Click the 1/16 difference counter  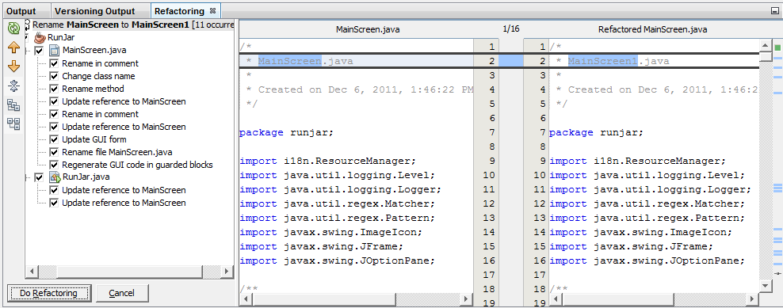pyautogui.click(x=511, y=29)
